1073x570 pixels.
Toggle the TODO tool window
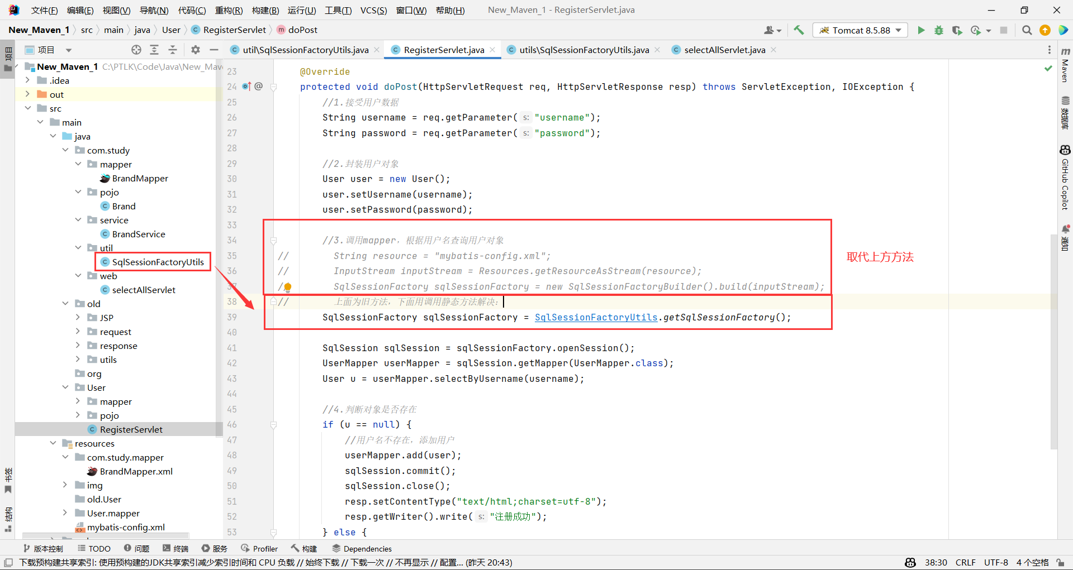pyautogui.click(x=94, y=549)
